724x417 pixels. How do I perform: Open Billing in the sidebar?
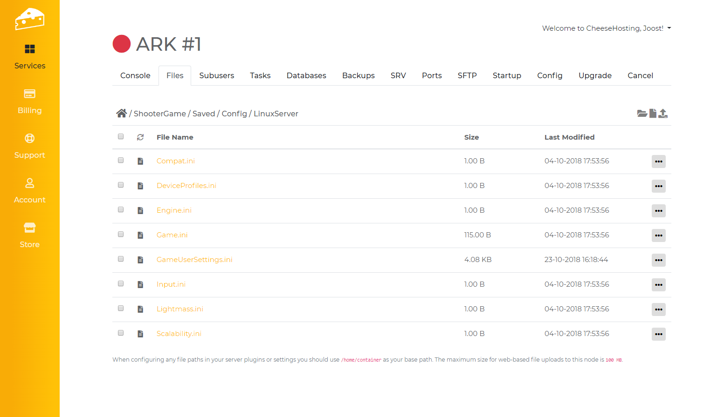(30, 101)
